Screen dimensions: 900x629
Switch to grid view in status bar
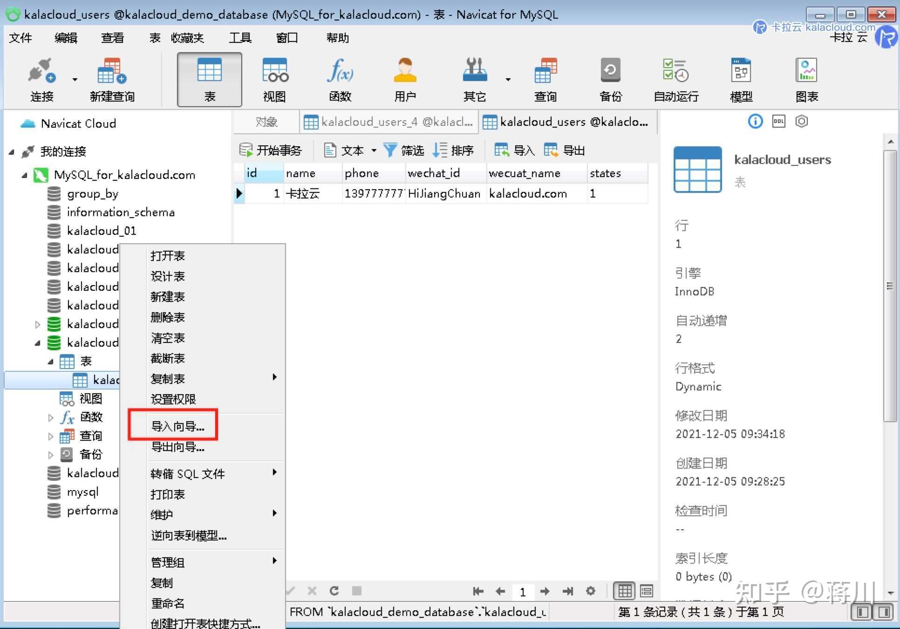(x=624, y=591)
